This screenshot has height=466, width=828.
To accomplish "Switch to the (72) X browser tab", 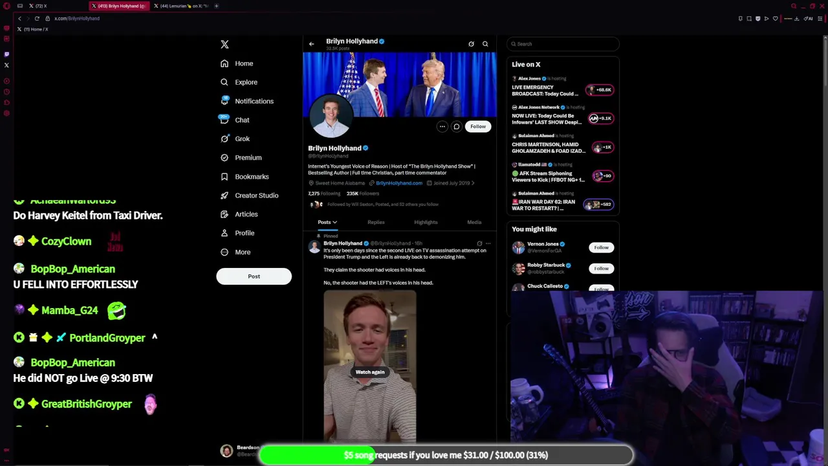I will [x=38, y=6].
